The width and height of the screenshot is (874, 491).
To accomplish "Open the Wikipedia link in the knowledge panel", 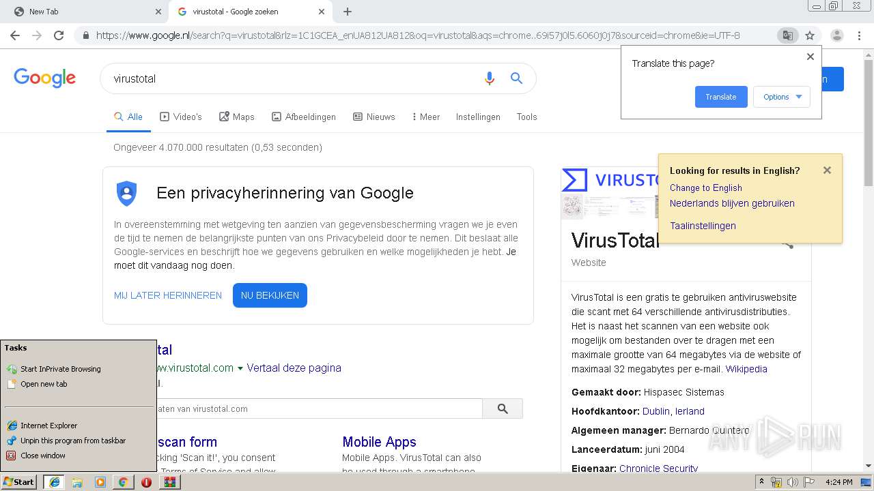I will point(746,369).
